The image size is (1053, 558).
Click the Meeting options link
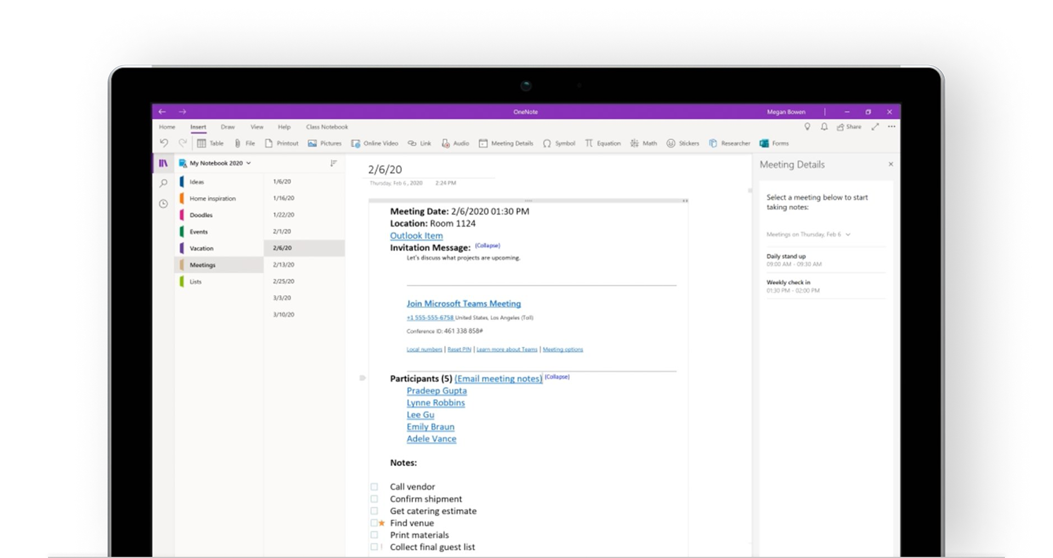coord(563,349)
